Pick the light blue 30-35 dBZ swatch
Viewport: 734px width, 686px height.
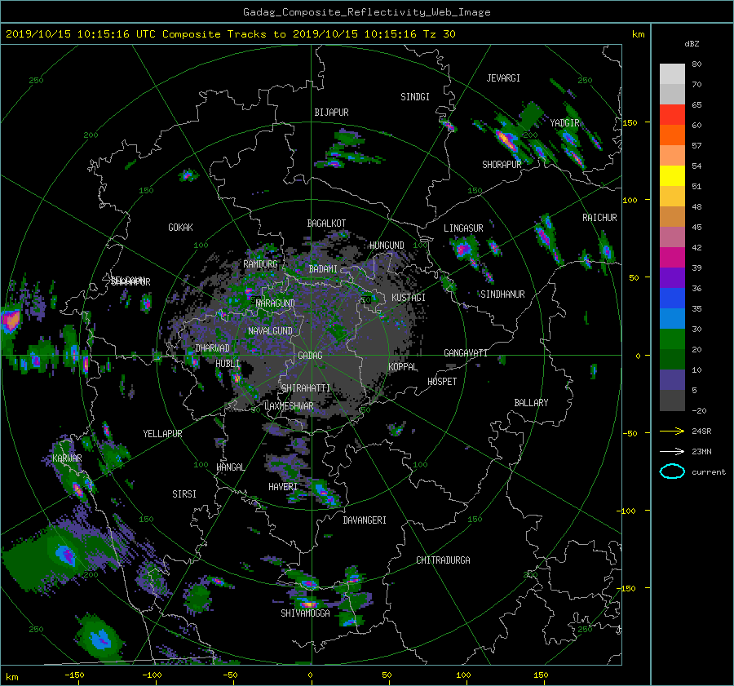pyautogui.click(x=672, y=319)
